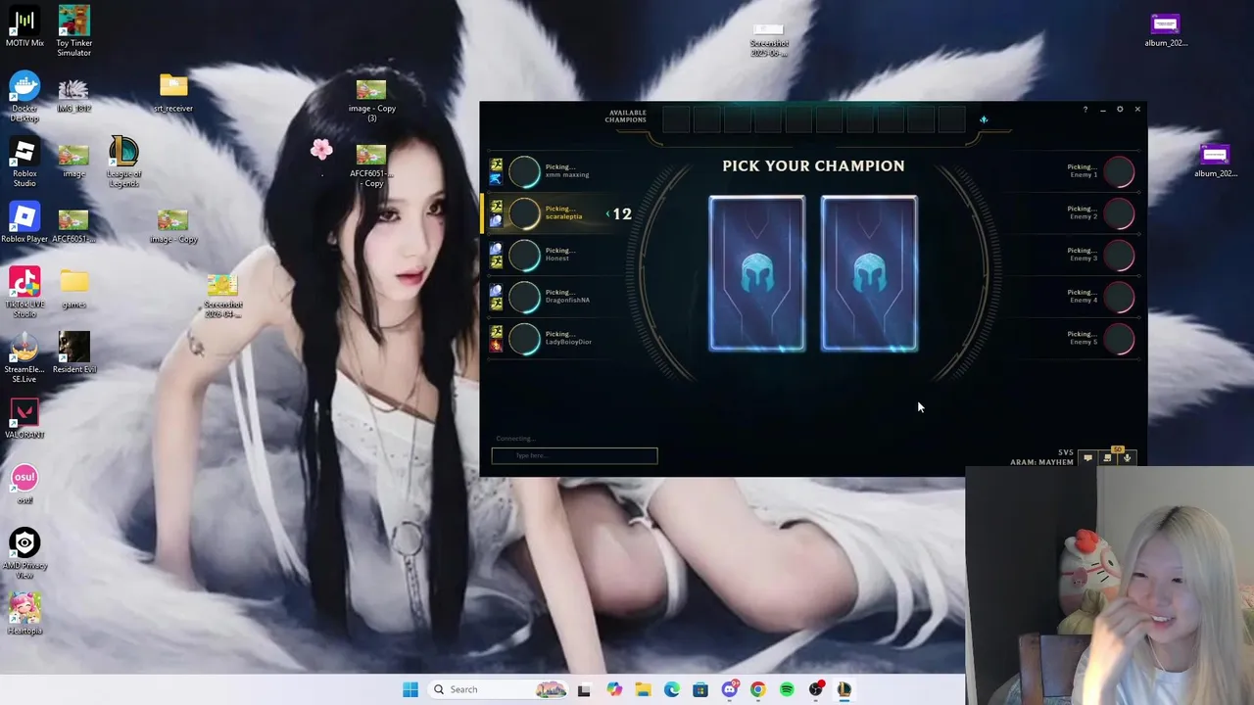Click the first empty available champion slot

(676, 120)
